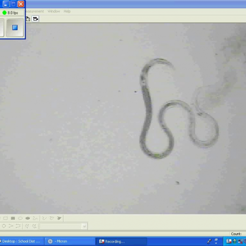Image resolution: width=246 pixels, height=246 pixels.
Task: Select the outlined rectangle drawing tool
Action: [x=5, y=218]
